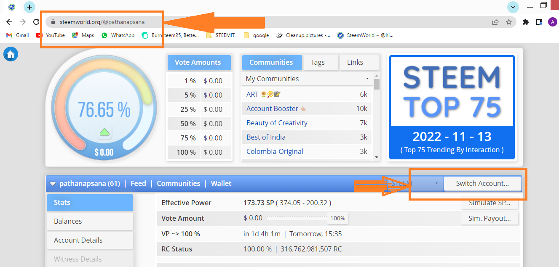The height and width of the screenshot is (267, 559).
Task: Click the green up arrow in gauge
Action: [x=104, y=132]
